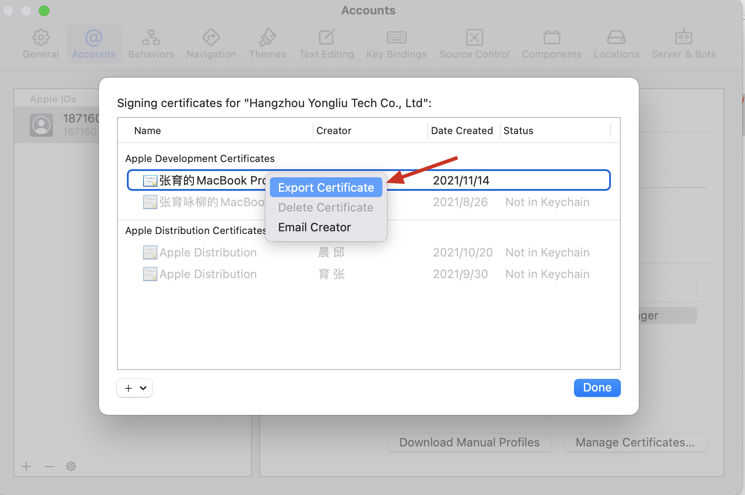Open the Themes preferences pane
Viewport: 745px width, 495px height.
coord(267,44)
